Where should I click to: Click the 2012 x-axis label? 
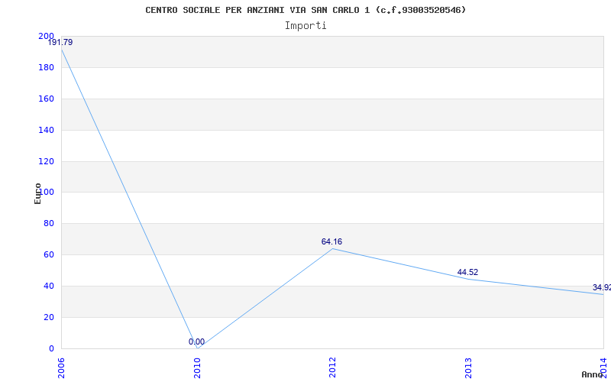(x=332, y=368)
